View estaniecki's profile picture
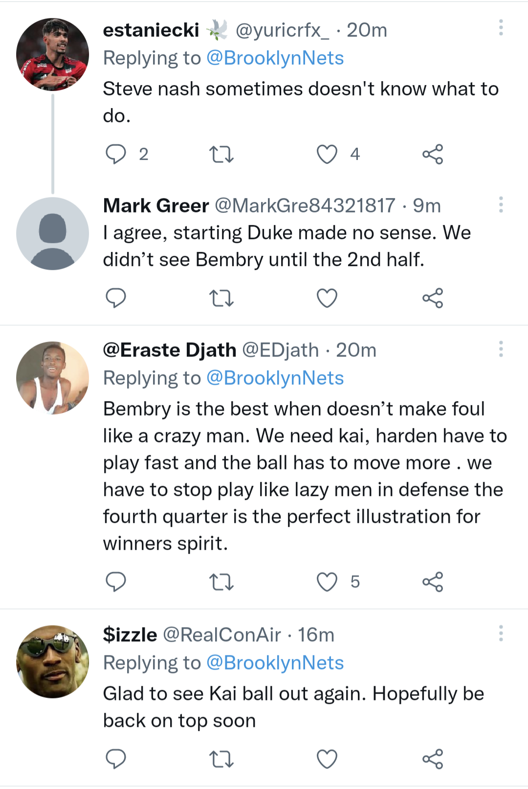 click(x=52, y=54)
